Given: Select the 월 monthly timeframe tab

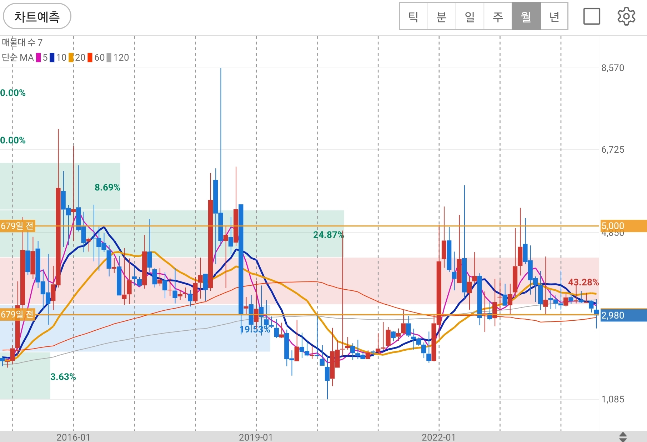Looking at the screenshot, I should (x=526, y=17).
